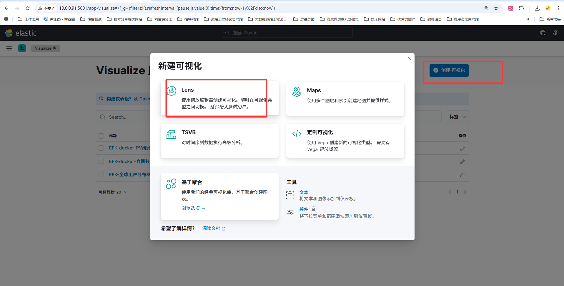Click the 创建 可视化 button
This screenshot has height=286, width=564.
point(449,70)
